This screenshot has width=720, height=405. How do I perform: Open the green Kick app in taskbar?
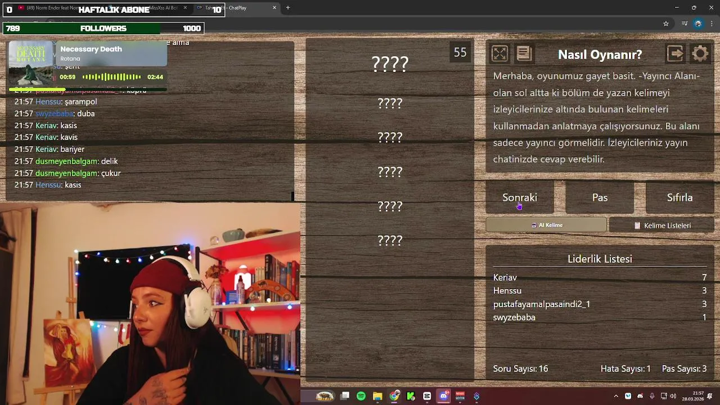coord(411,396)
